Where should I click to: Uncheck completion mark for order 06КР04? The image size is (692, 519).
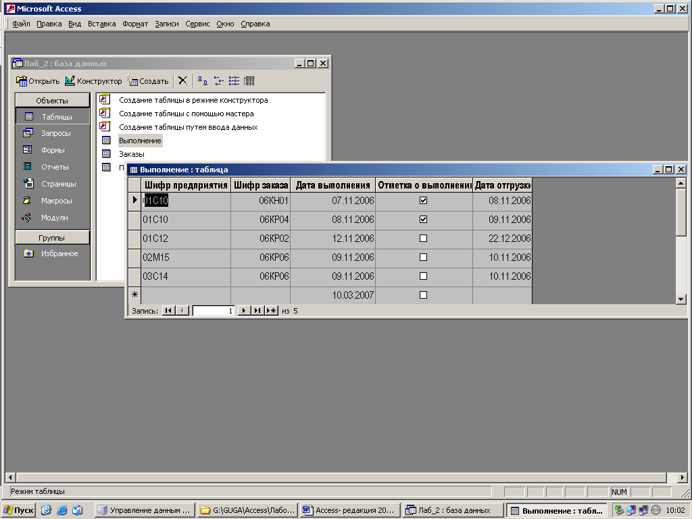(x=423, y=220)
